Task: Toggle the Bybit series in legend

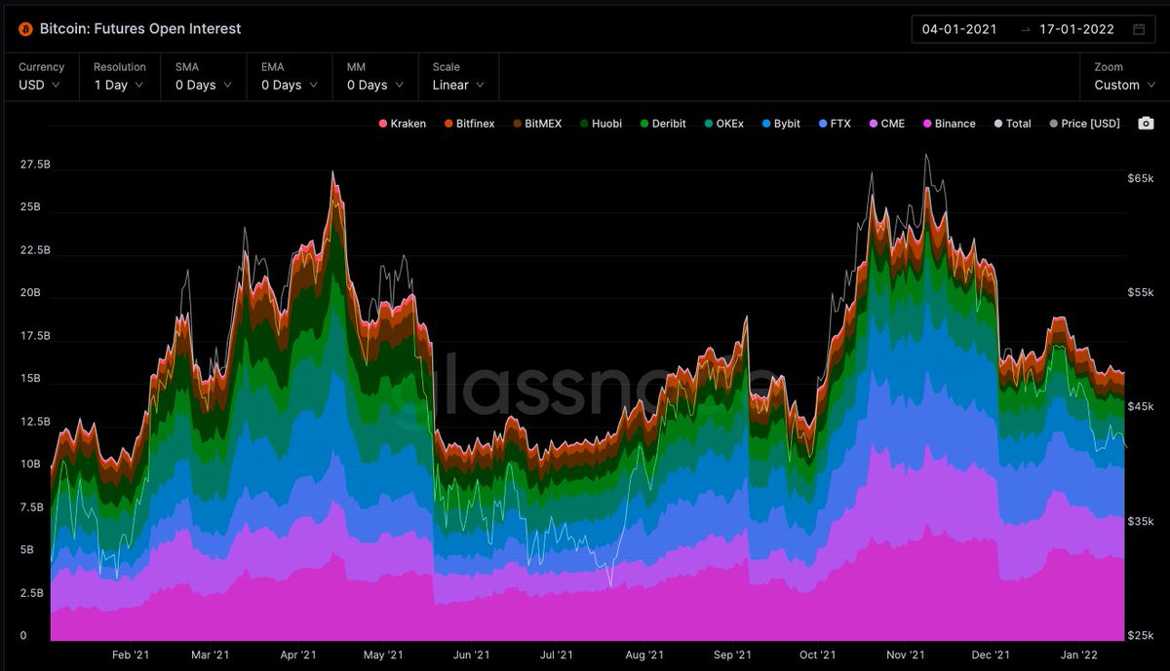Action: coord(781,124)
